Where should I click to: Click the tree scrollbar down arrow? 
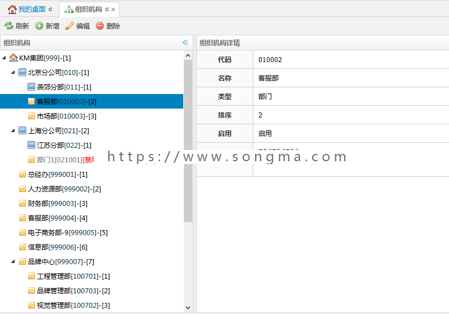[x=188, y=308]
